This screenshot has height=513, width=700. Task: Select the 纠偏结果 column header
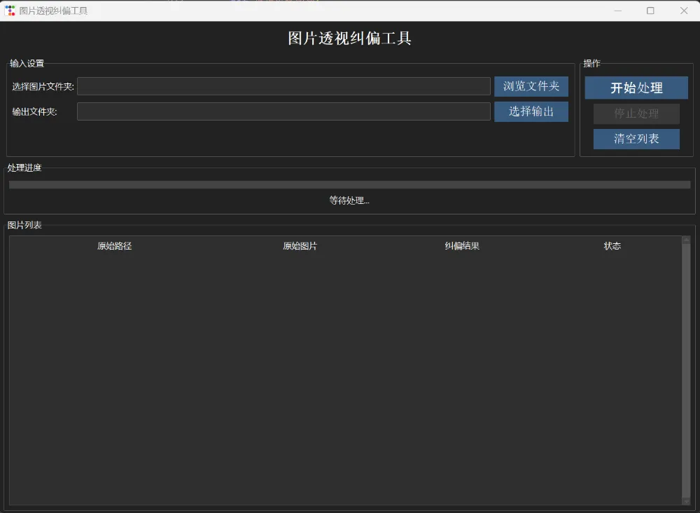click(461, 246)
